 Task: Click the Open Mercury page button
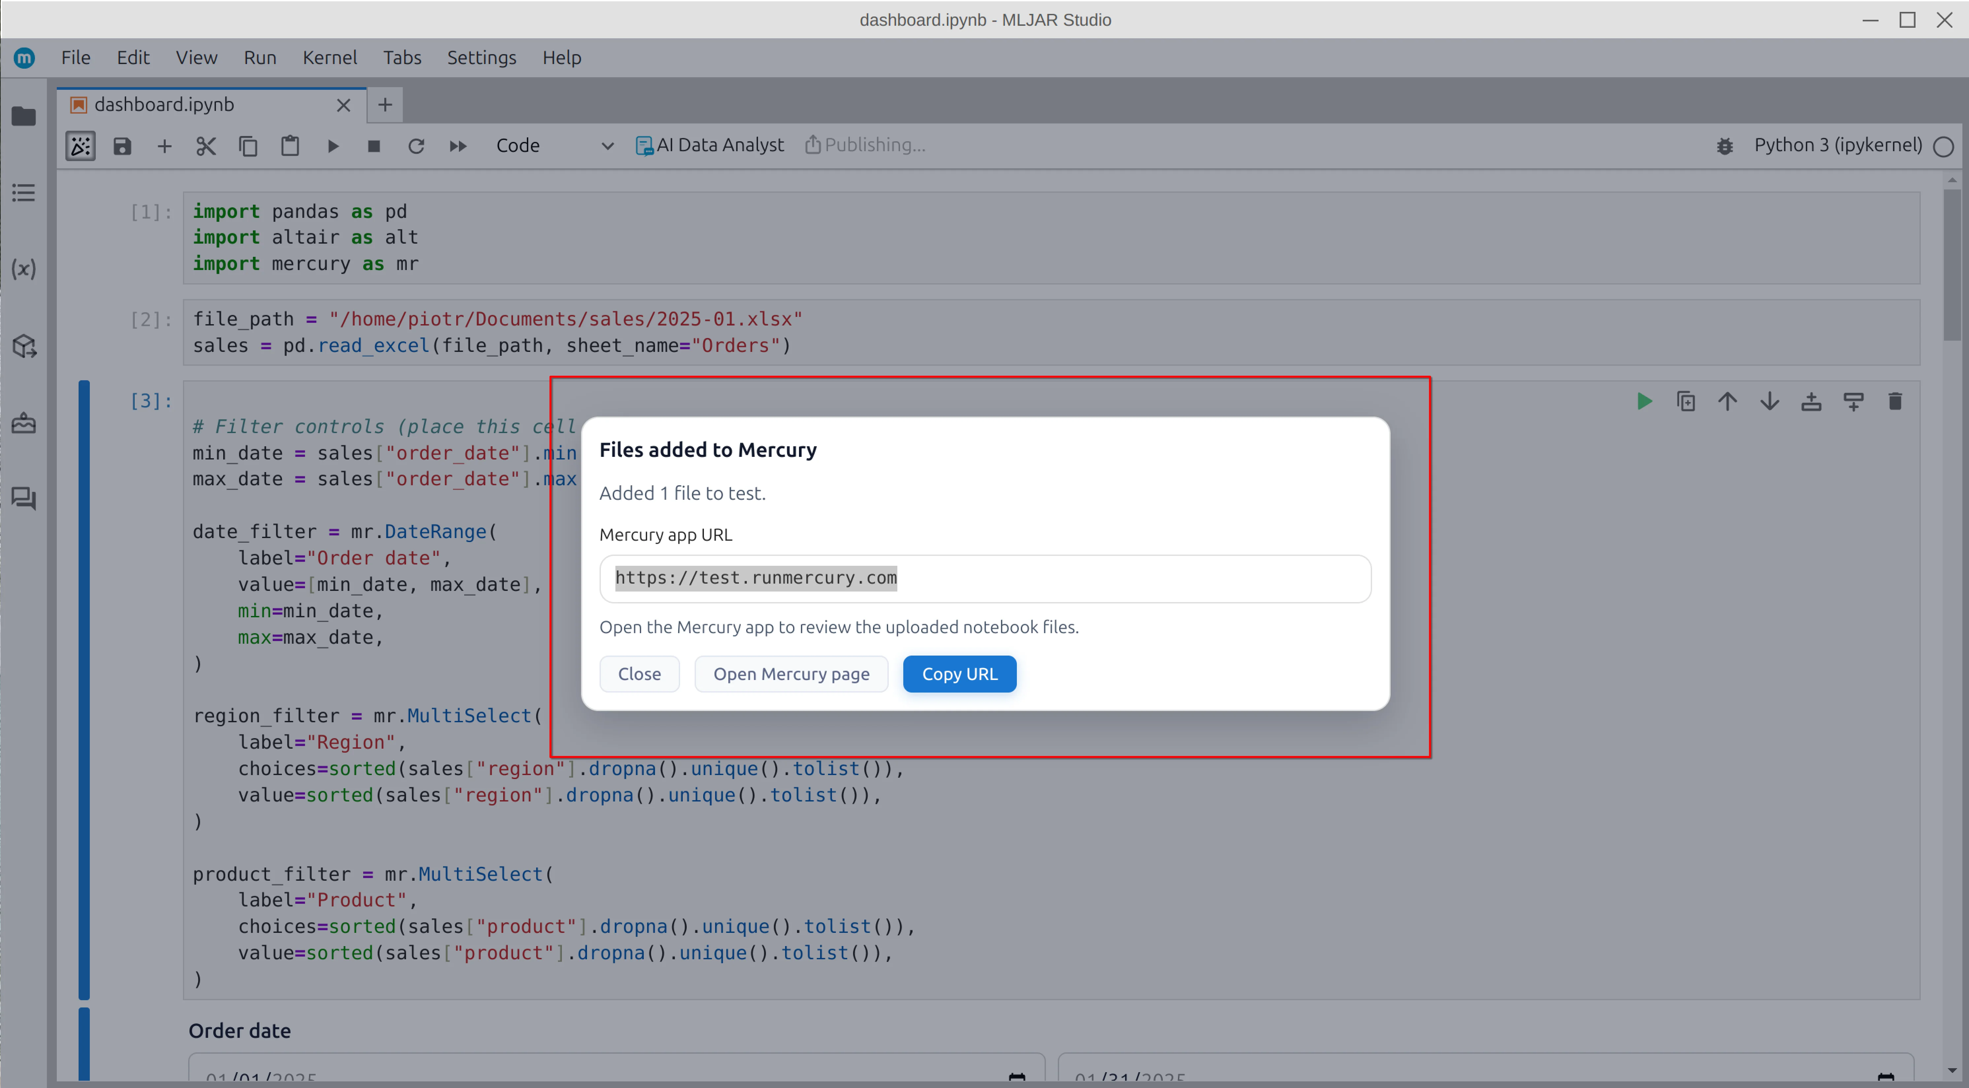tap(791, 674)
